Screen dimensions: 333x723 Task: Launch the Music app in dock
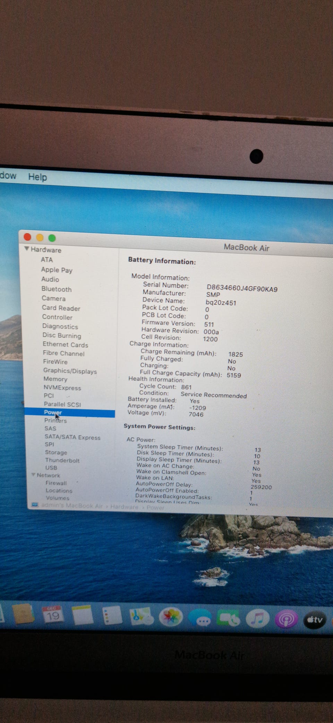[x=257, y=619]
